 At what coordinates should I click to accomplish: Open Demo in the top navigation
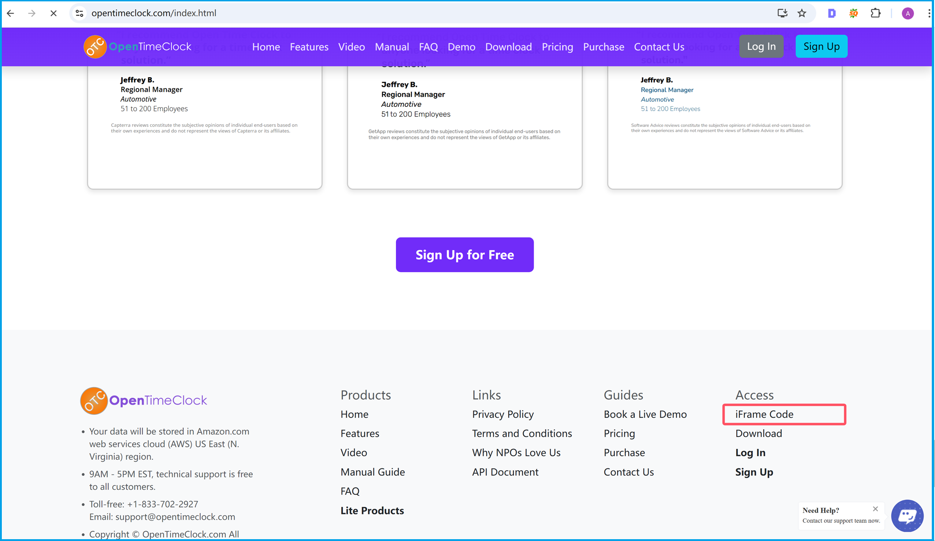tap(462, 47)
